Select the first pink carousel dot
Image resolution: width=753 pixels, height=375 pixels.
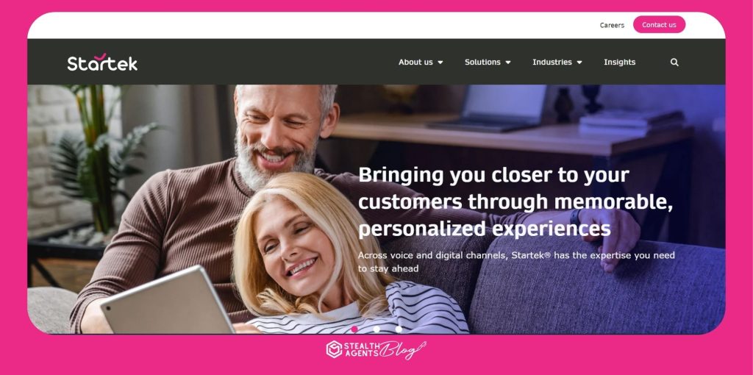point(354,329)
